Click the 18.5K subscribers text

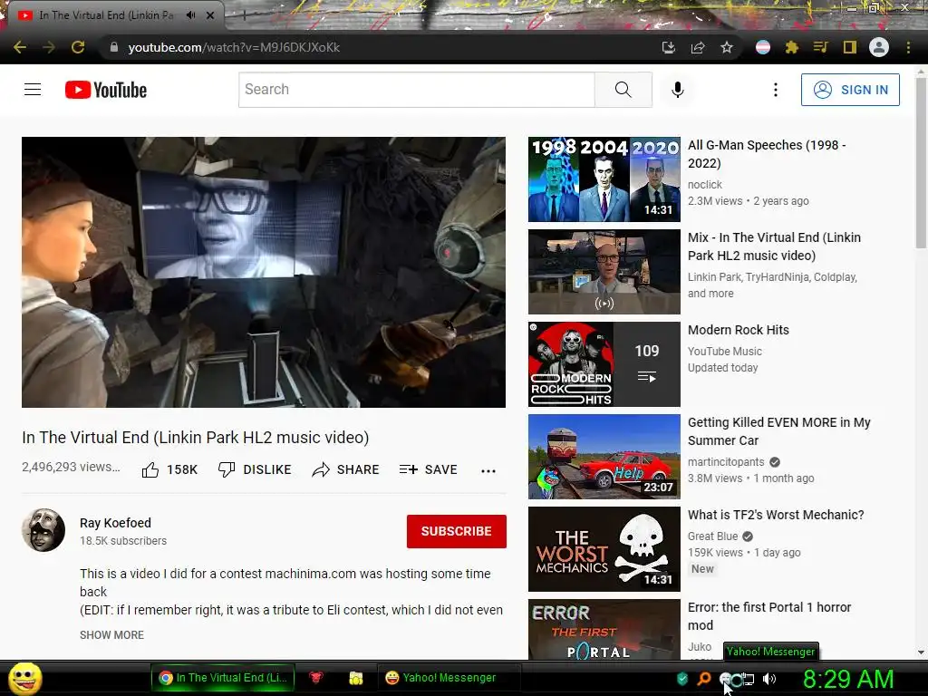(123, 541)
